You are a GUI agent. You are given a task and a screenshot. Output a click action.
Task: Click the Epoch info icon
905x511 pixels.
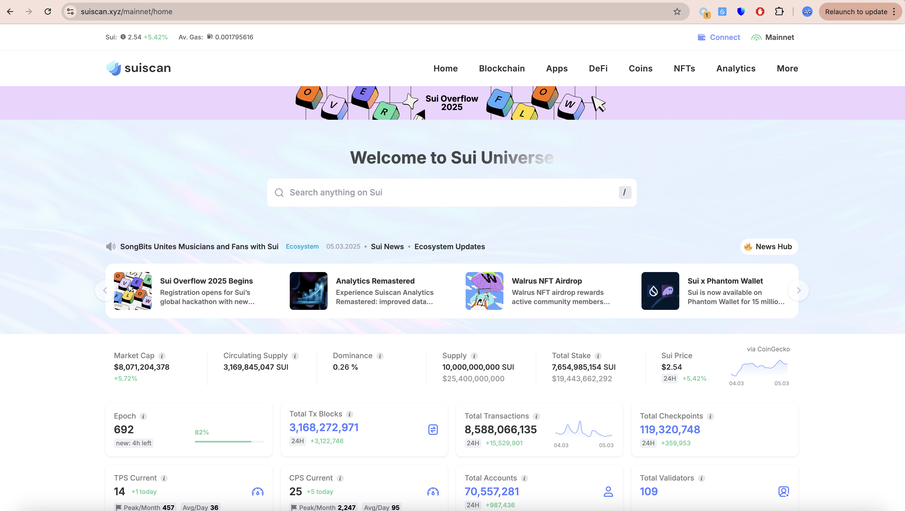pyautogui.click(x=143, y=416)
